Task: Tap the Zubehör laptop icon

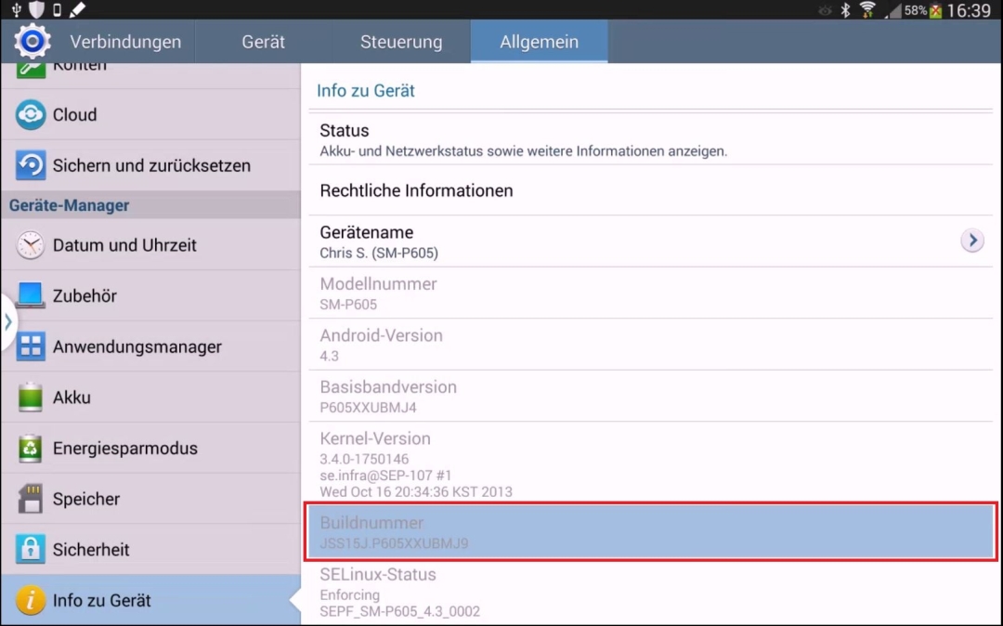Action: tap(30, 295)
